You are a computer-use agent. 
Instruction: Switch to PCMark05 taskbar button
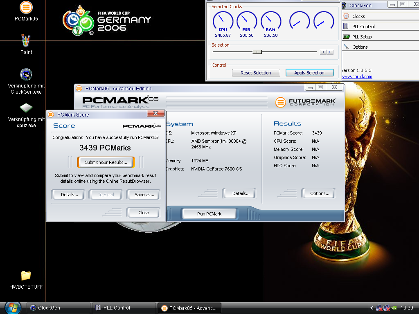[189, 308]
